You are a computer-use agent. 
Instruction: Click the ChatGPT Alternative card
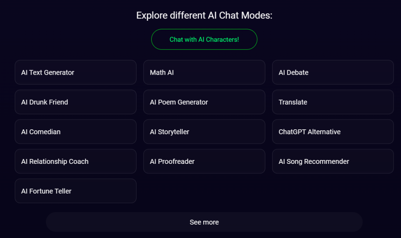(333, 132)
